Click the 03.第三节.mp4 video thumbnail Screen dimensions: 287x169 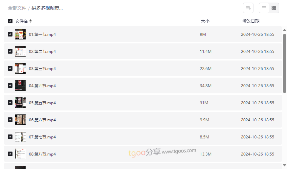click(20, 68)
